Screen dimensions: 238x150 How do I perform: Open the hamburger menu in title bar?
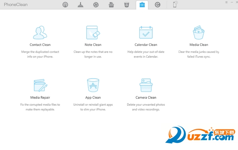point(226,2)
